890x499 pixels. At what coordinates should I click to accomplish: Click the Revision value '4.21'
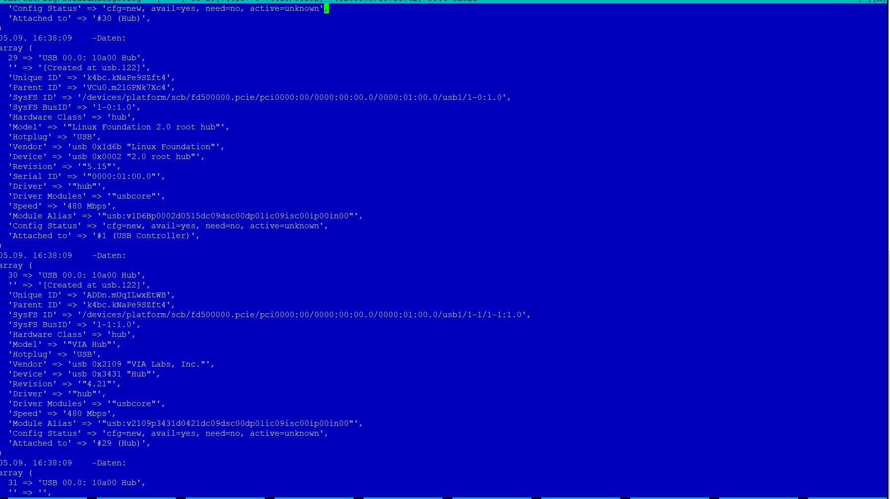[x=99, y=384]
